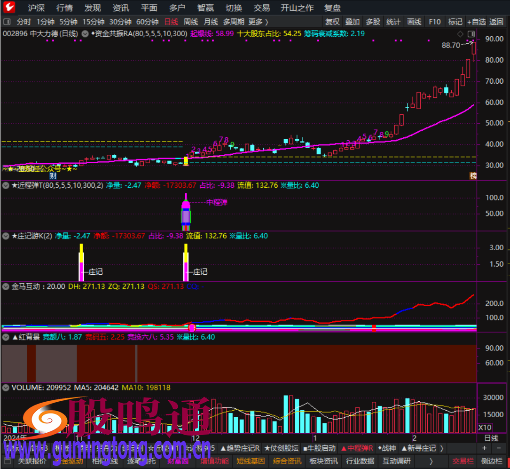The image size is (510, 469).
Task: Open the 行情 menu
Action: [64, 8]
